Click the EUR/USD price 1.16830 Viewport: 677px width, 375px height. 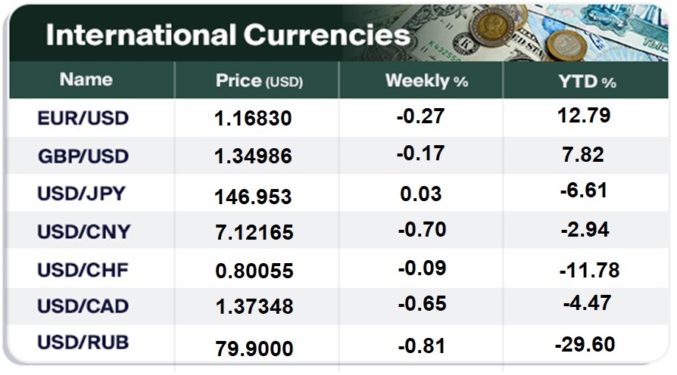(254, 119)
